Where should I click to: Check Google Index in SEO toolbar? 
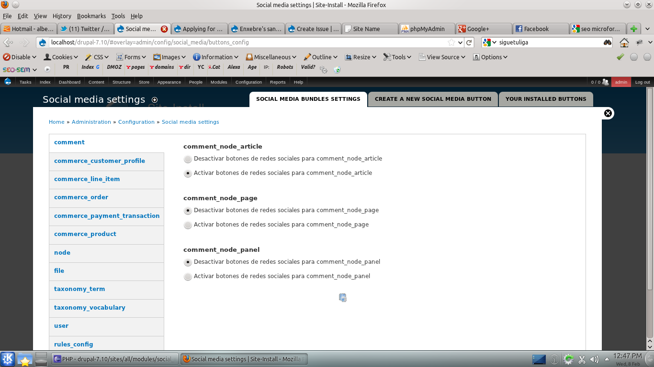90,67
